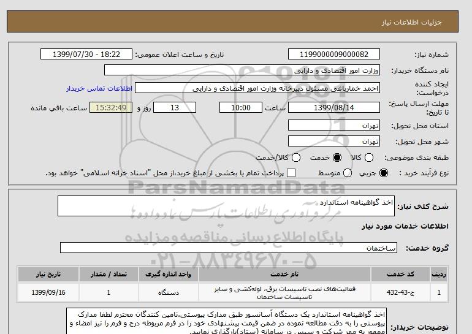This screenshot has width=472, height=334.
Task: Click the طبقه بندی موضوعی label
Action: click(416, 158)
